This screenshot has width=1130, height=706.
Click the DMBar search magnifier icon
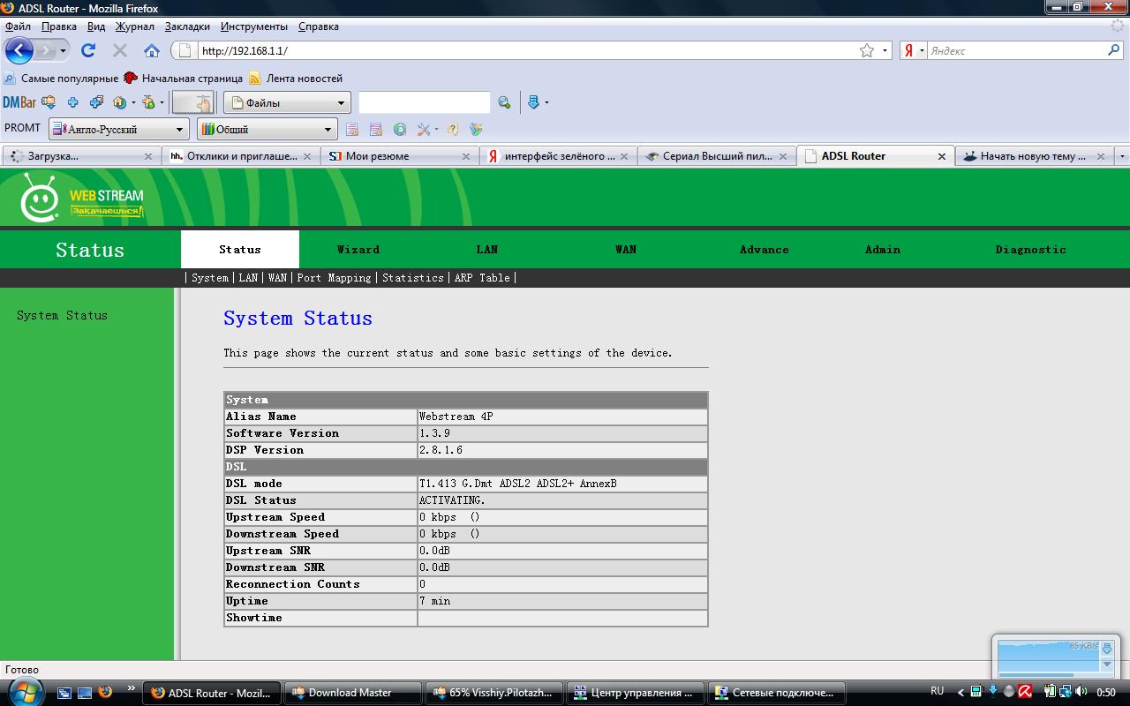pyautogui.click(x=504, y=103)
